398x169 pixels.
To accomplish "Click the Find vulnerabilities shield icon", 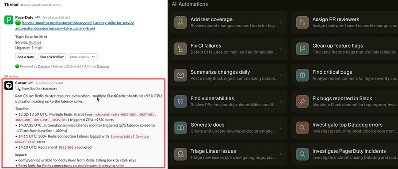I will coord(180,101).
